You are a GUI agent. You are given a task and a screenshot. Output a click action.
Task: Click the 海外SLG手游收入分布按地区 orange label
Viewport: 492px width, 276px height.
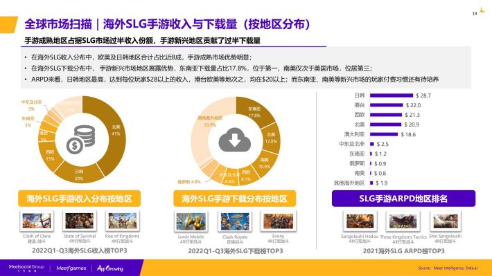pos(80,199)
